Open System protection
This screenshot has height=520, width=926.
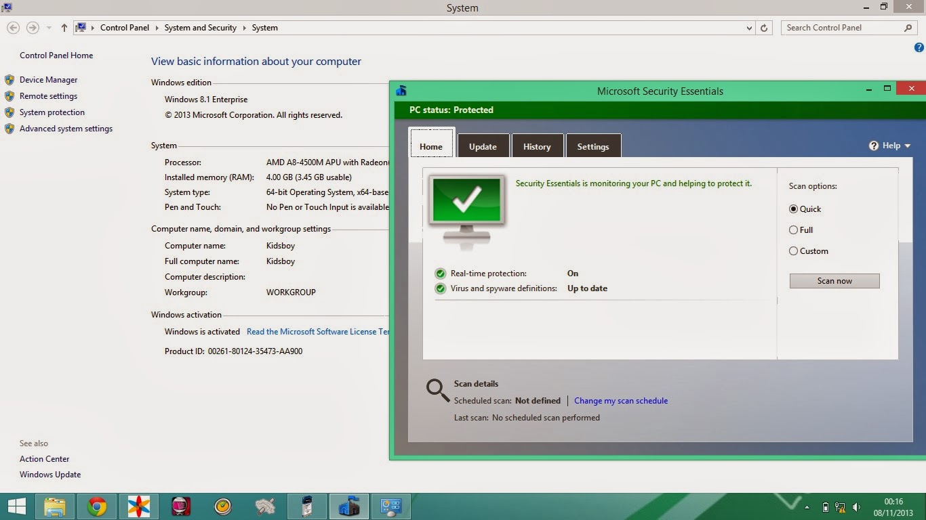click(x=52, y=112)
